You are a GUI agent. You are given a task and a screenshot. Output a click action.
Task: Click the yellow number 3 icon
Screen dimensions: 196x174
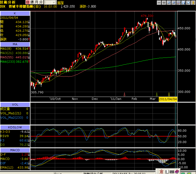193,3
